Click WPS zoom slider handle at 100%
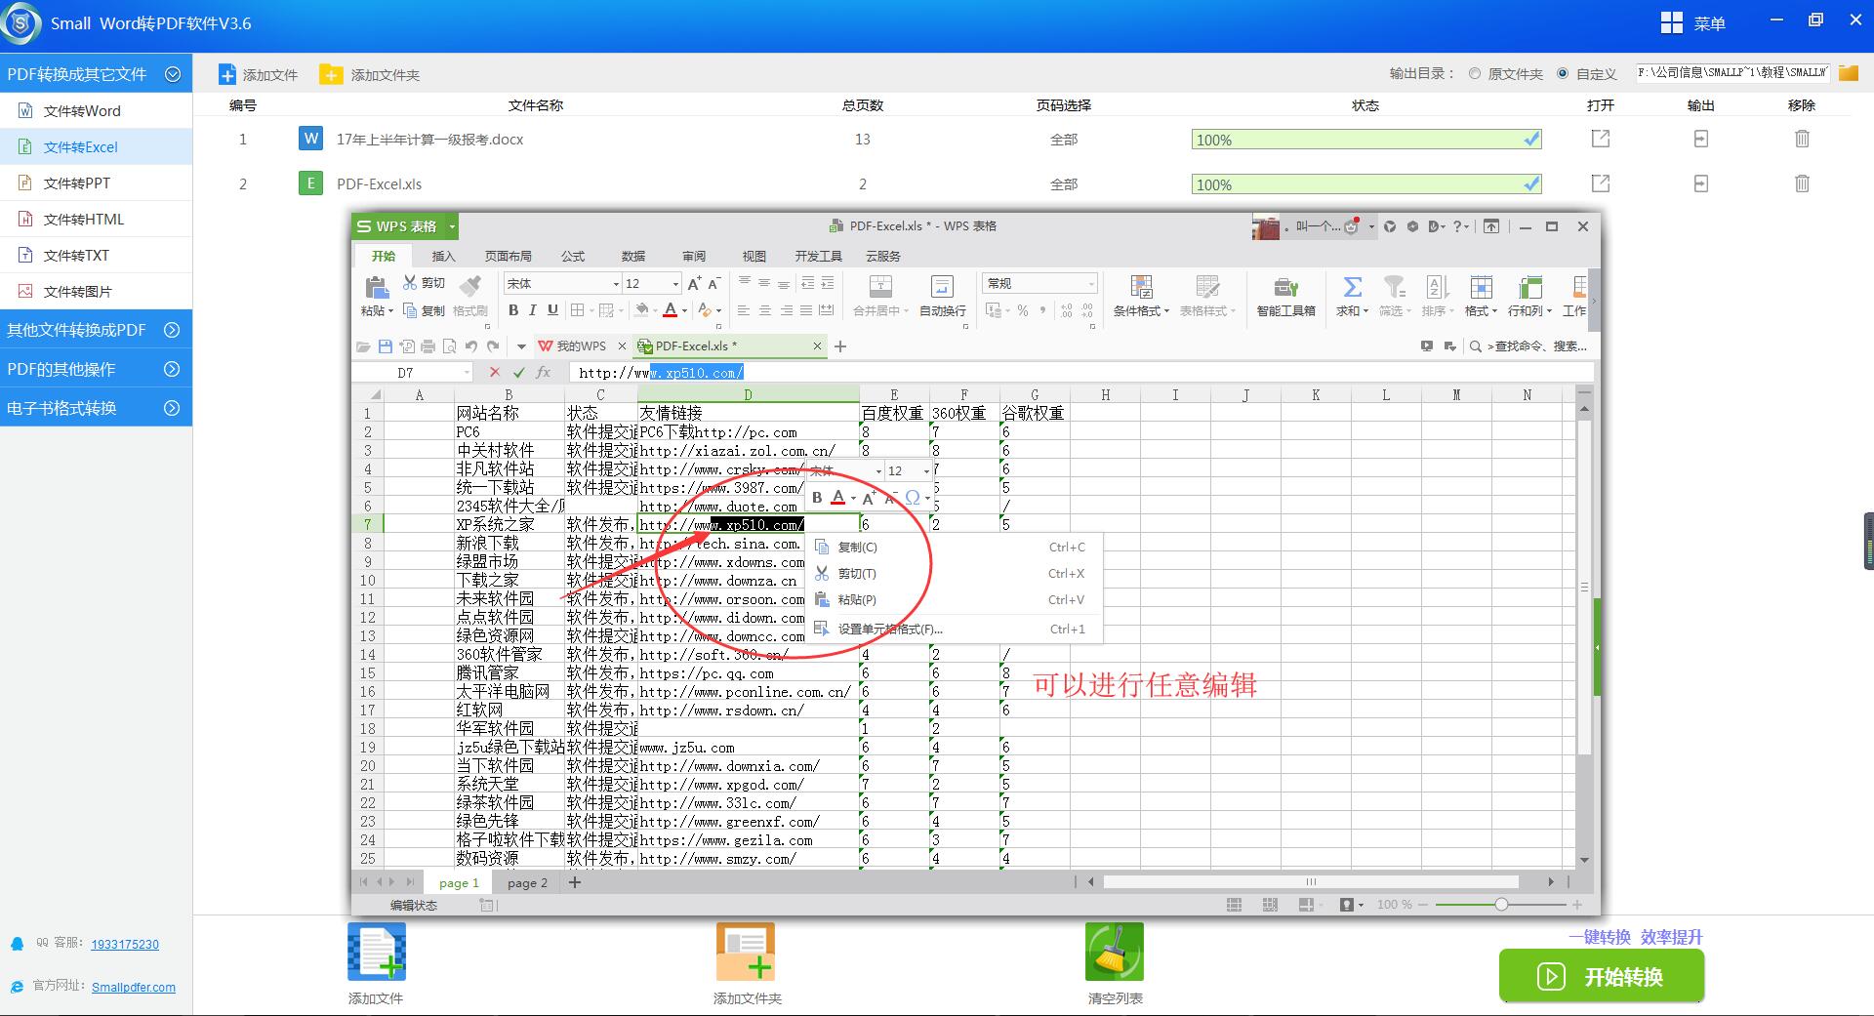 click(1501, 905)
